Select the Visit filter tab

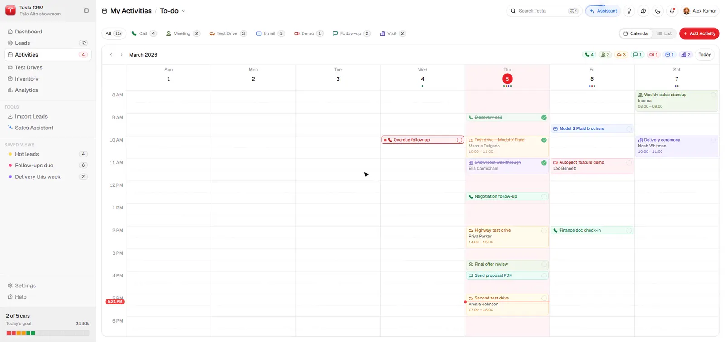point(393,33)
